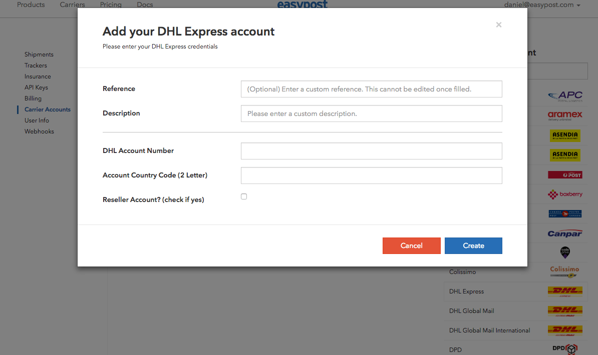
Task: Select the DHL Global Mail row text
Action: 472,311
